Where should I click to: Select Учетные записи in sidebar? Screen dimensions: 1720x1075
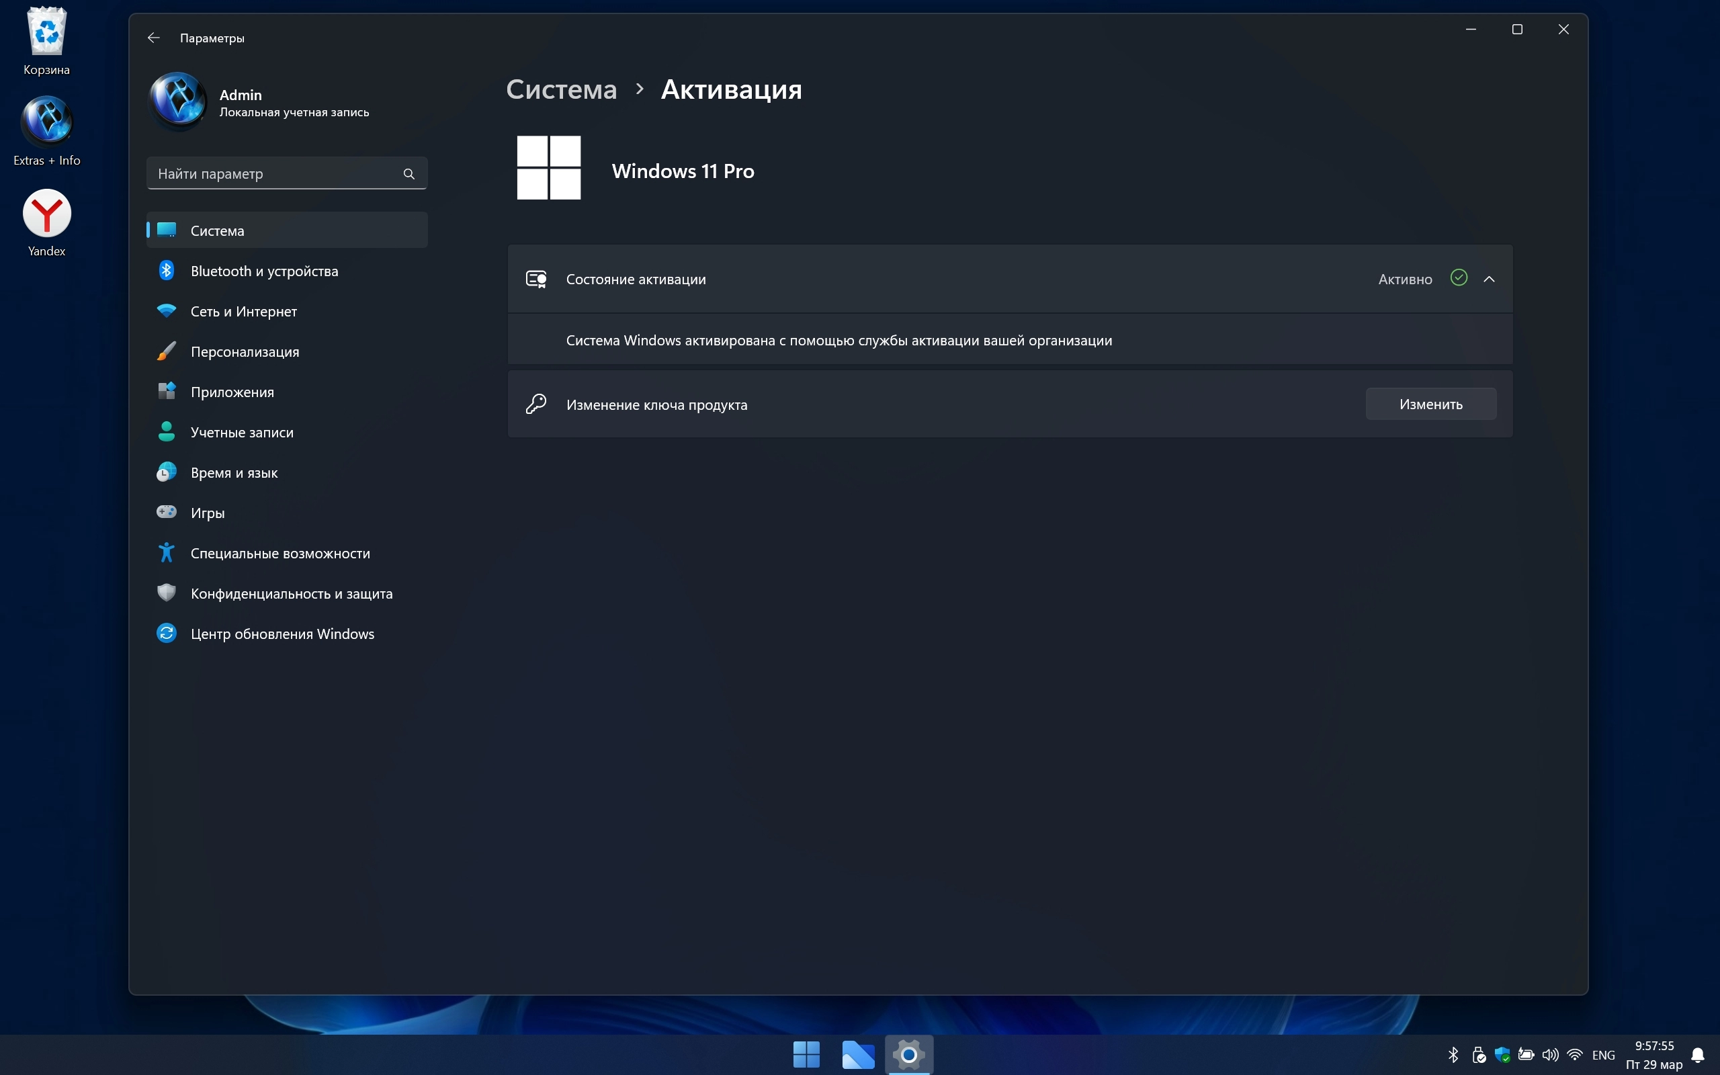coord(242,432)
